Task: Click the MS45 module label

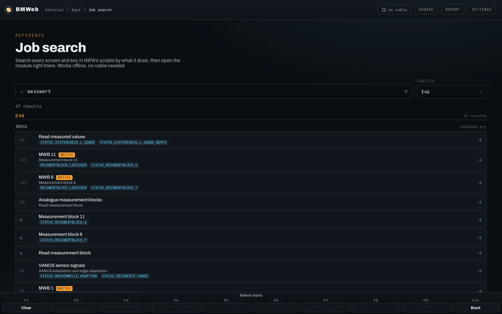Action: 22,127
